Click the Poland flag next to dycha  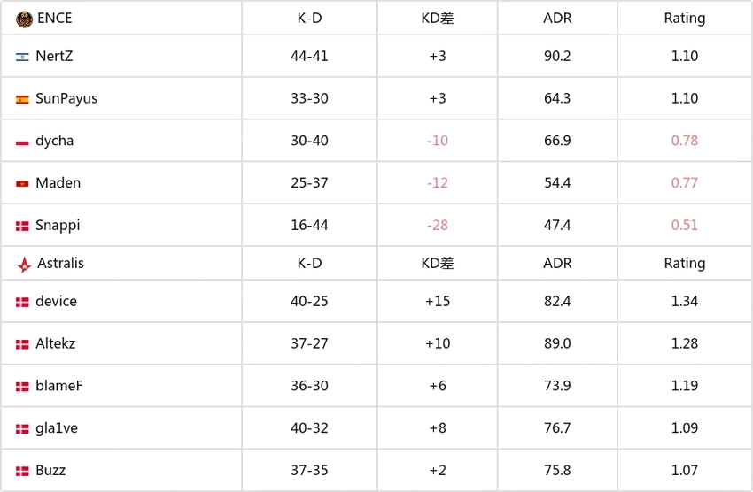tap(22, 142)
